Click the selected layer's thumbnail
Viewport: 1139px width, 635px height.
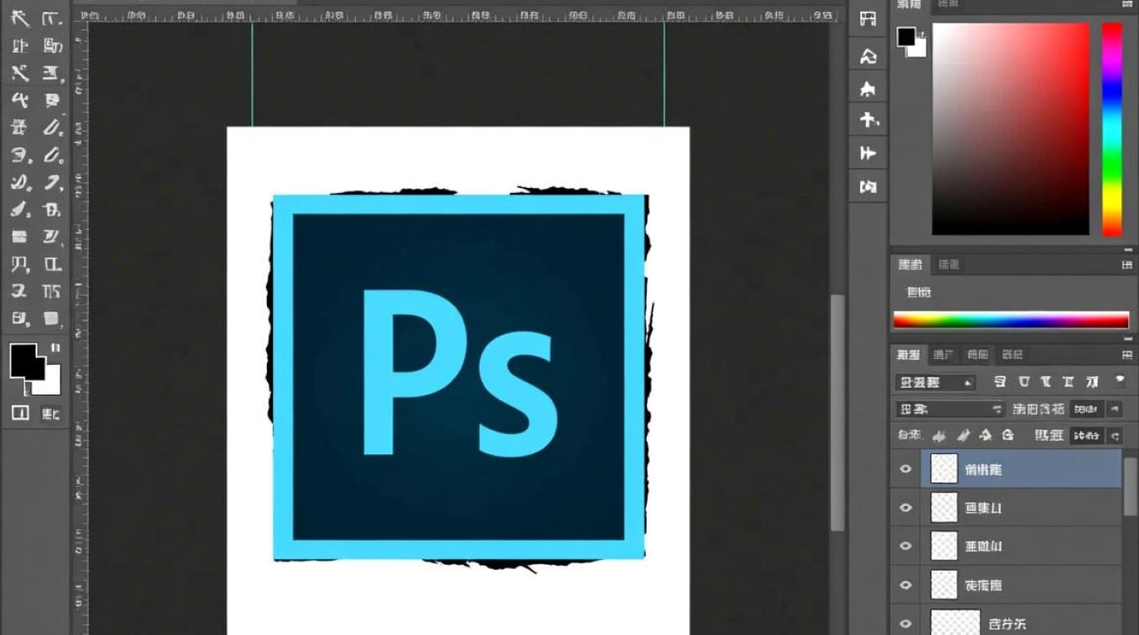(x=943, y=468)
